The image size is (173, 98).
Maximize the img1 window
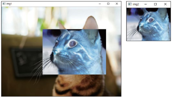(x=108, y=4)
